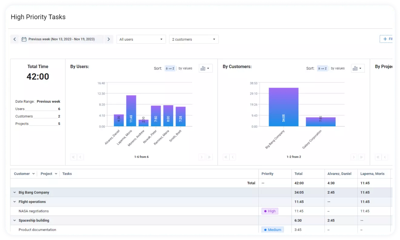400x240 pixels.
Task: Click Moreno, Andrew bar showing 2:30
Action: point(144,123)
